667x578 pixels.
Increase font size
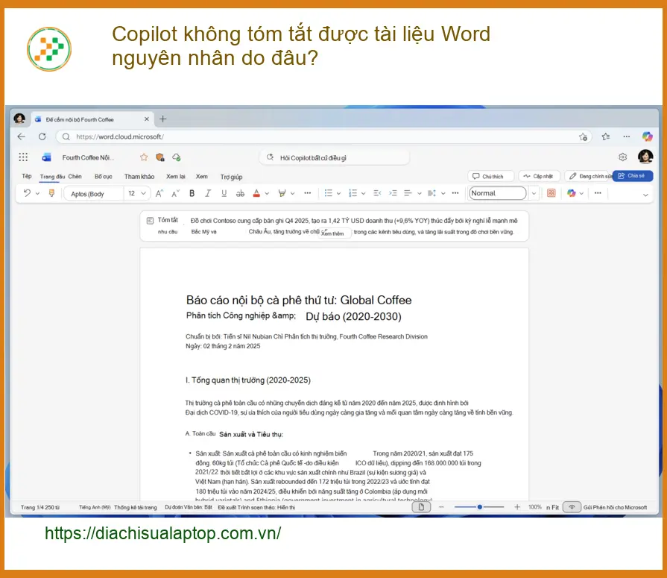(x=159, y=194)
